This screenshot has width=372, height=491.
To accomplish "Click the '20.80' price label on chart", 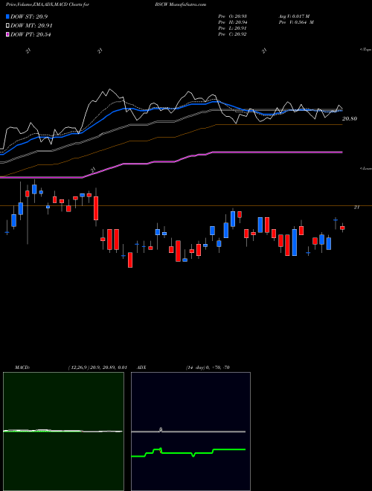I will (x=350, y=119).
